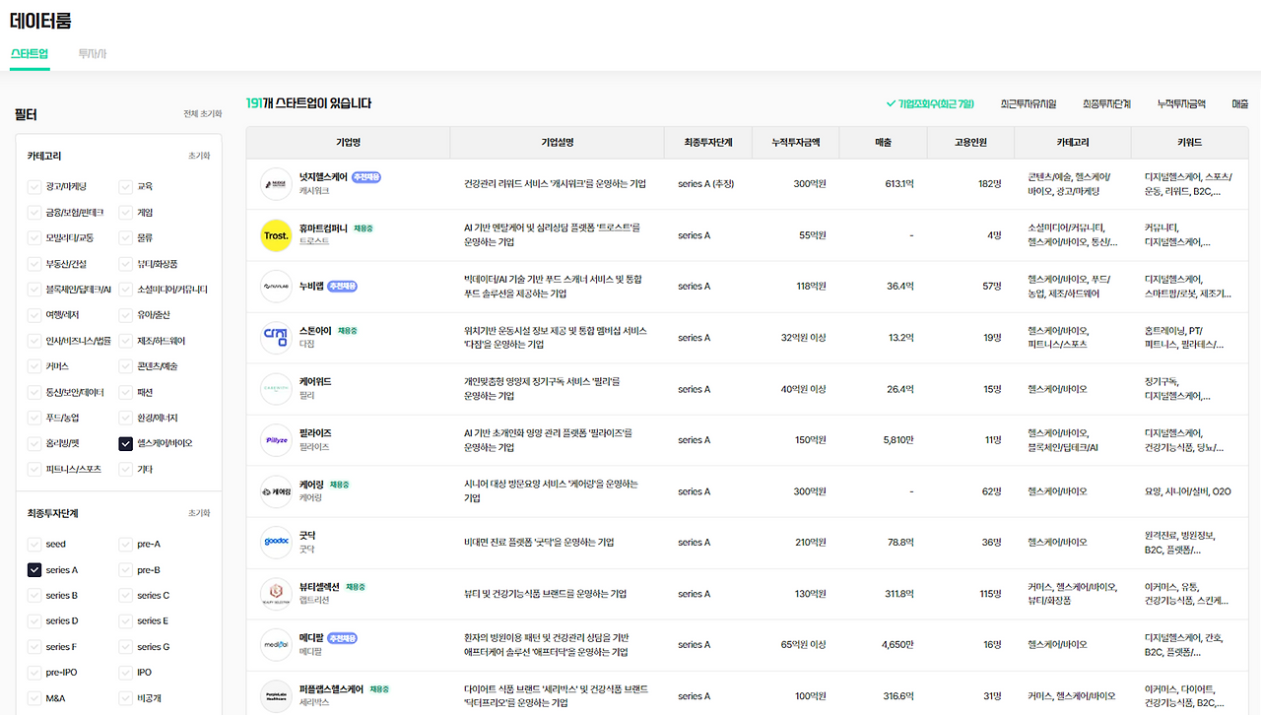This screenshot has height=715, width=1261.
Task: Click the 118억원 cumulative investment cell
Action: click(x=811, y=287)
